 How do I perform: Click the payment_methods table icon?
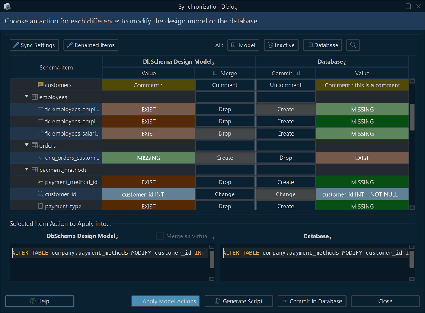tap(35, 170)
